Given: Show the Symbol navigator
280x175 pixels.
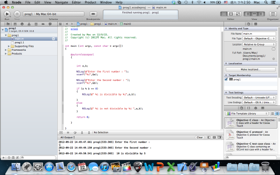Looking at the screenshot, I should [15, 24].
